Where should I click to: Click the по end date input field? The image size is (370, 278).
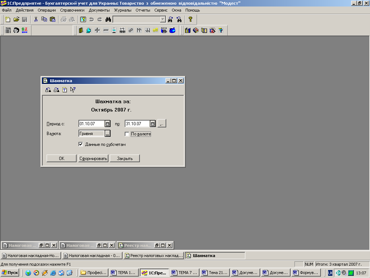(137, 124)
